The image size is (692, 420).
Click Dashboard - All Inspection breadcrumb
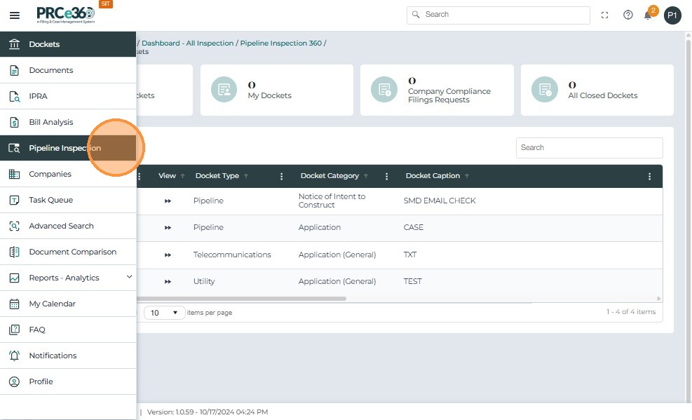click(187, 43)
